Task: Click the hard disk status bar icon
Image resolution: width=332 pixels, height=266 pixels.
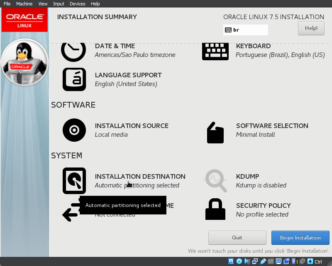Action: pyautogui.click(x=231, y=261)
